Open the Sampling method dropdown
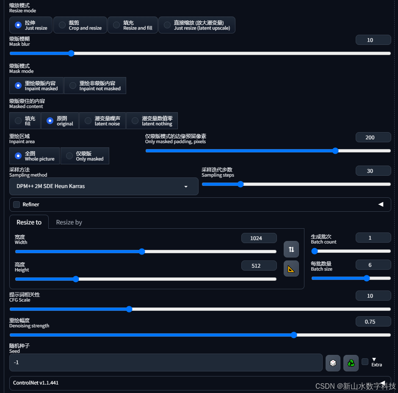 (104, 186)
